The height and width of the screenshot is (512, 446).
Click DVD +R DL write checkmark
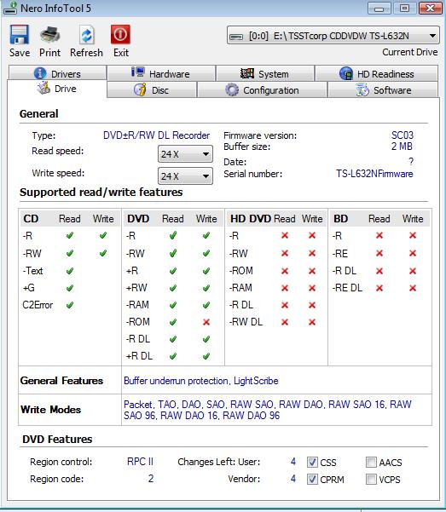click(x=206, y=356)
